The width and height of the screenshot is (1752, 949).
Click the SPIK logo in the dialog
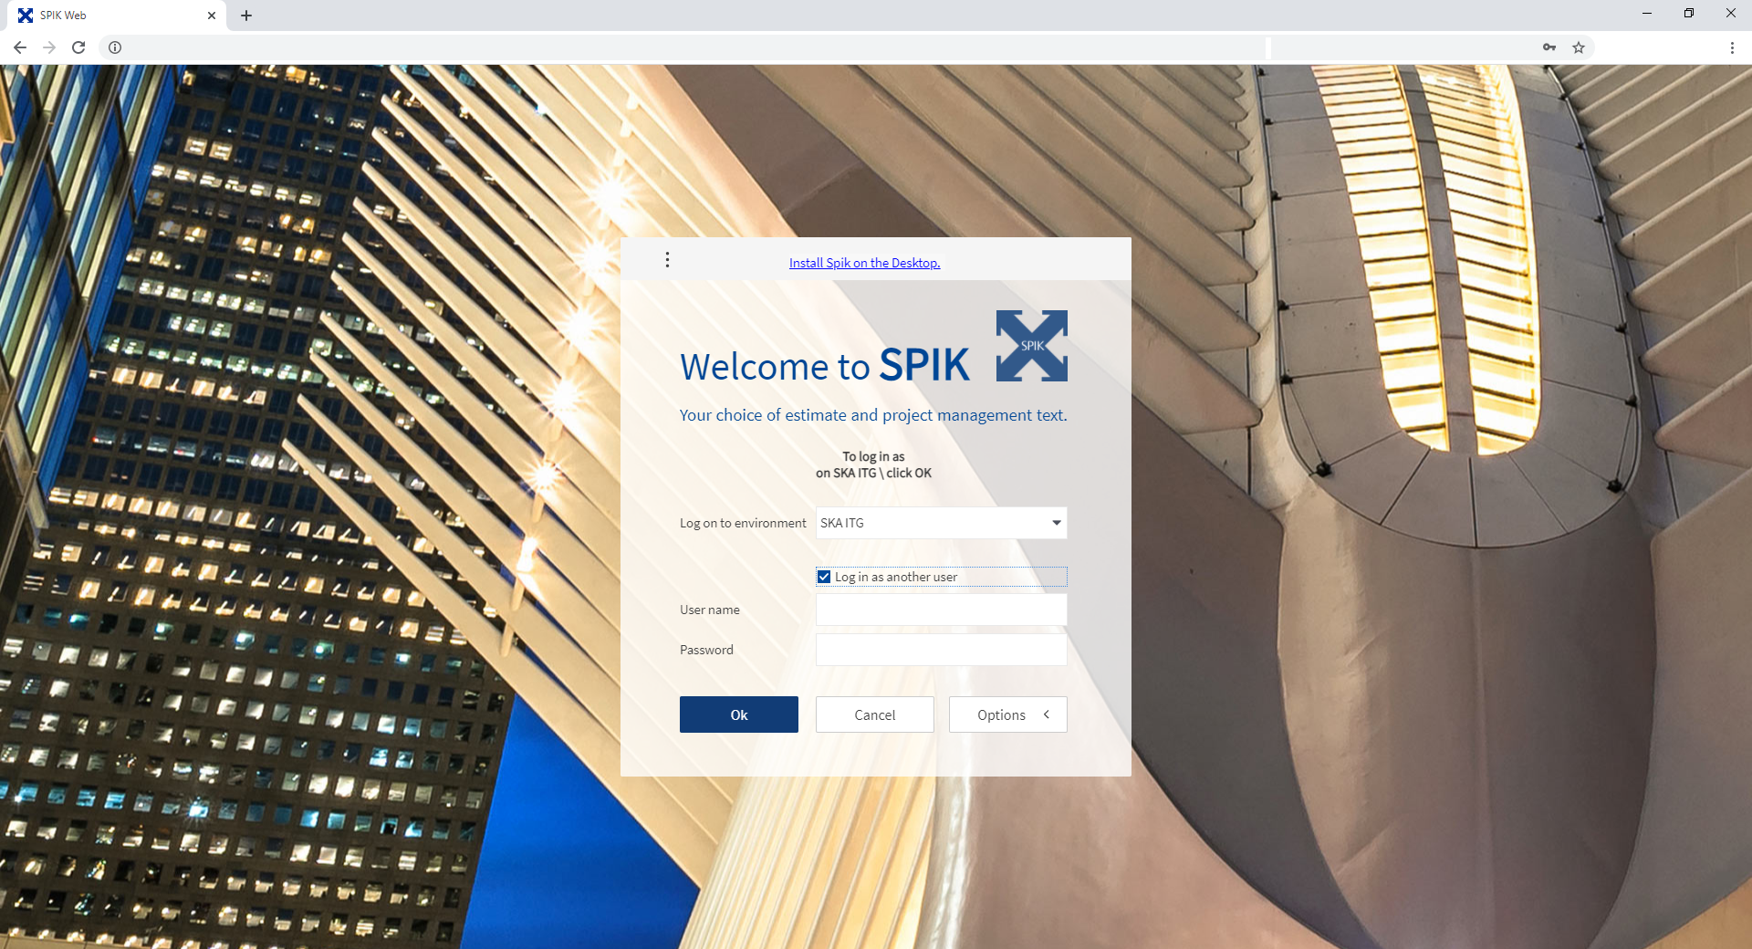click(x=1032, y=346)
